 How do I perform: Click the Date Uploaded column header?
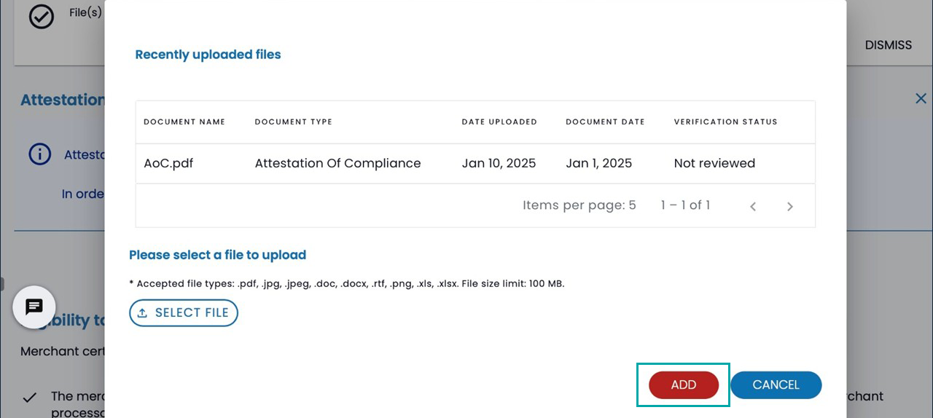click(499, 122)
